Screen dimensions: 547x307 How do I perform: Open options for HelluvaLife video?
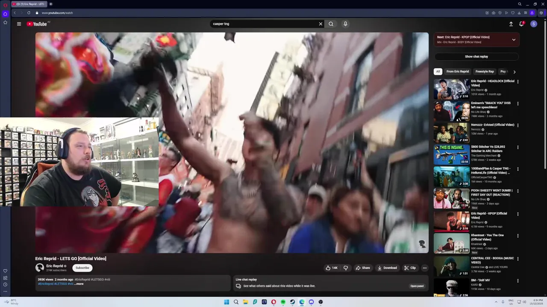click(x=518, y=169)
